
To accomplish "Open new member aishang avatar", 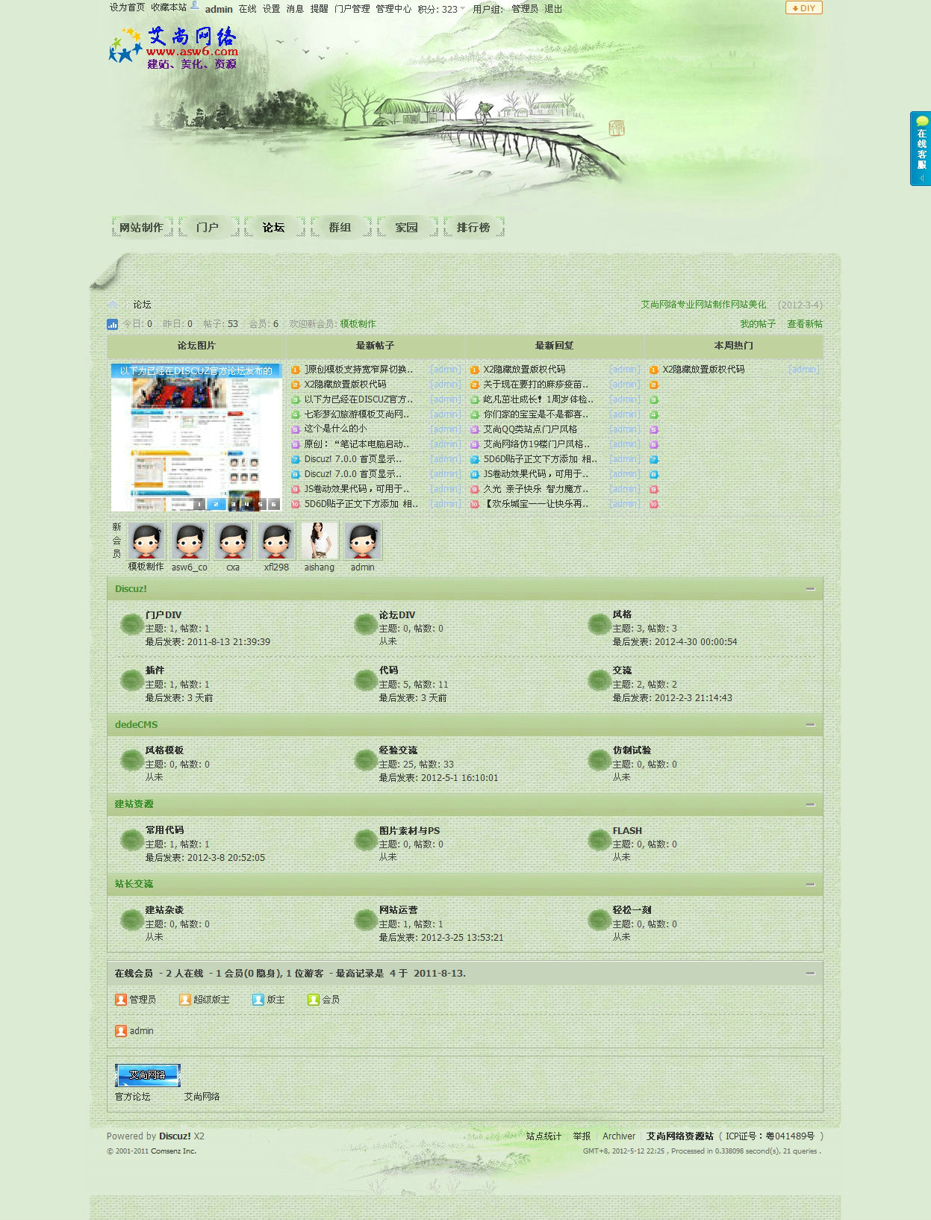I will [320, 541].
